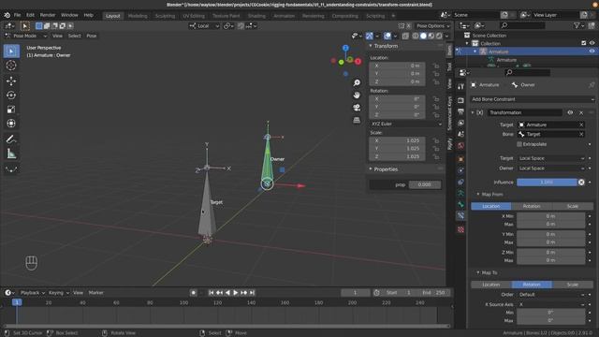Screen dimensions: 599x337
Task: Toggle Transformation constraint visibility eye
Action: [x=570, y=112]
